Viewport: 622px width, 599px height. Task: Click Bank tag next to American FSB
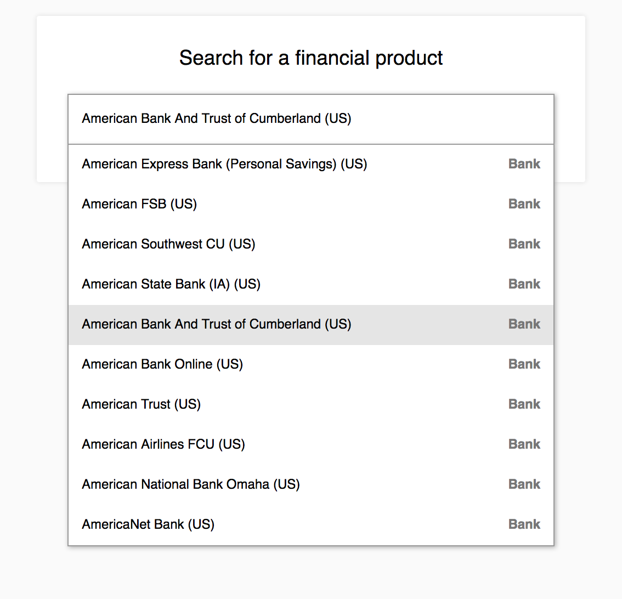click(524, 204)
